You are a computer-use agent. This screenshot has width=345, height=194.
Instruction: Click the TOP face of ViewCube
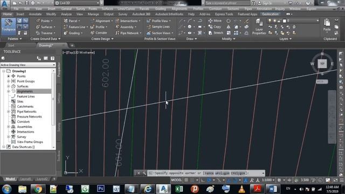pos(322,64)
